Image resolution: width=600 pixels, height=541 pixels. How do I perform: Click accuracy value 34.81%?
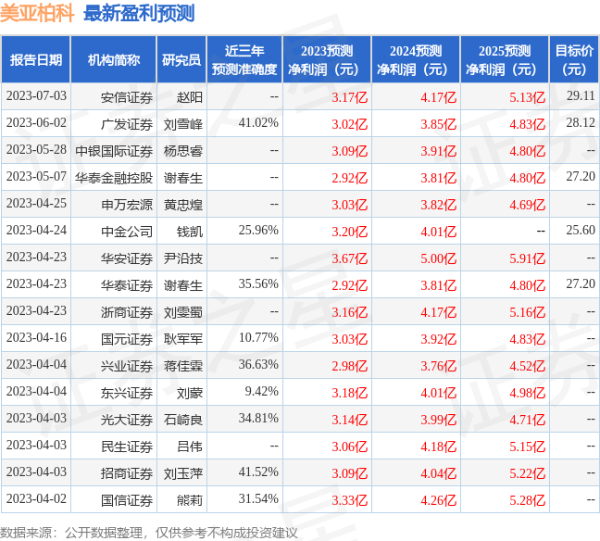(x=258, y=418)
